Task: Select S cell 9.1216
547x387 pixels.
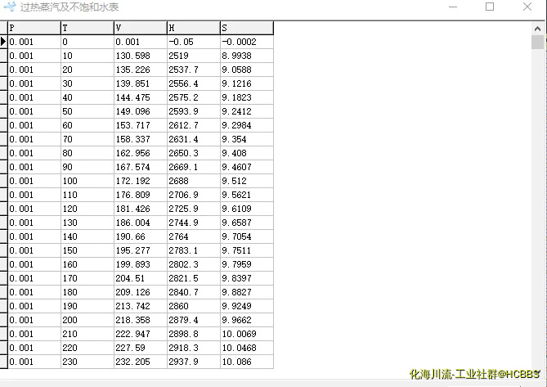Action: [x=247, y=83]
